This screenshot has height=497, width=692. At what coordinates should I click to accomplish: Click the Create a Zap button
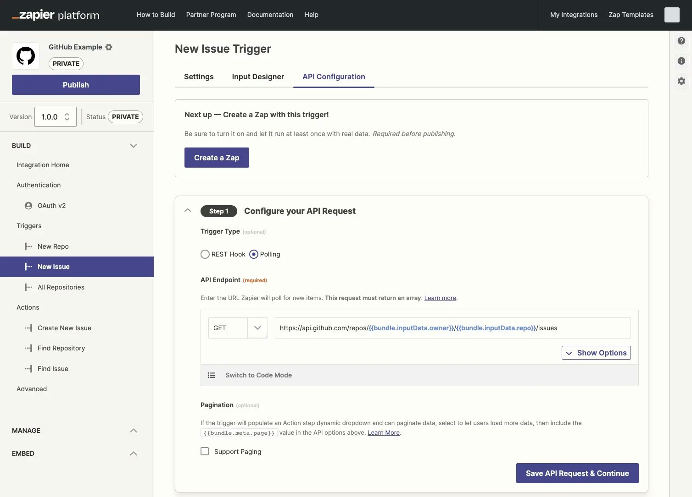click(x=217, y=158)
